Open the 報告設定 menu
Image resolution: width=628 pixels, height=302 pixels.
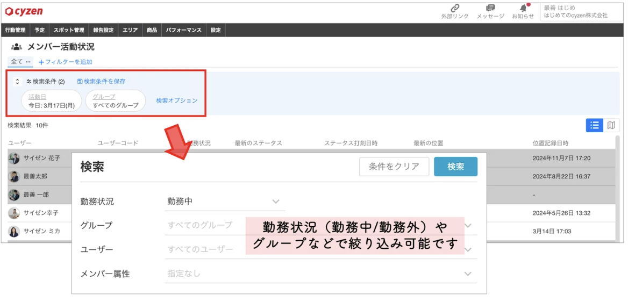(103, 30)
